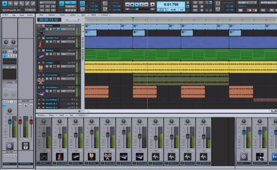This screenshot has width=277, height=170.
Task: Arm the Percussion track for recording
Action: coord(54,79)
